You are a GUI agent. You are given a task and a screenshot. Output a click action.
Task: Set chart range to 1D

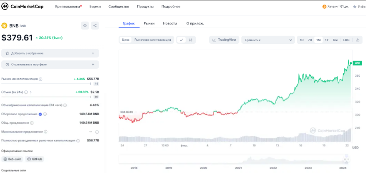tap(302, 40)
